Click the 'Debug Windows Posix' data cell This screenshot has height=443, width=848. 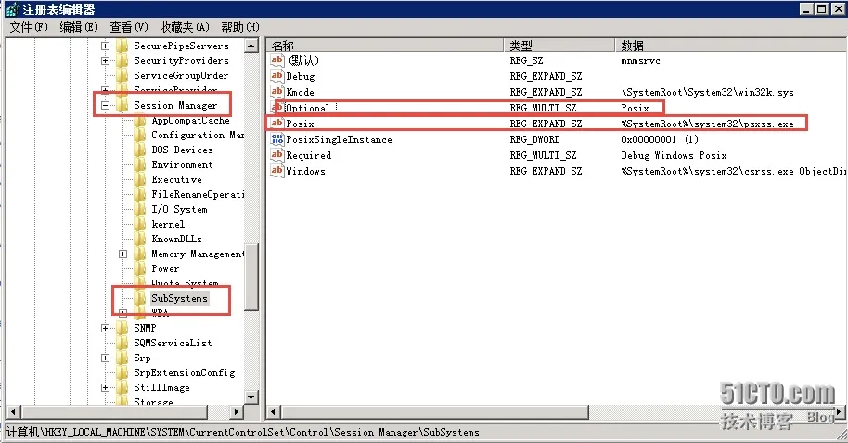(x=674, y=155)
